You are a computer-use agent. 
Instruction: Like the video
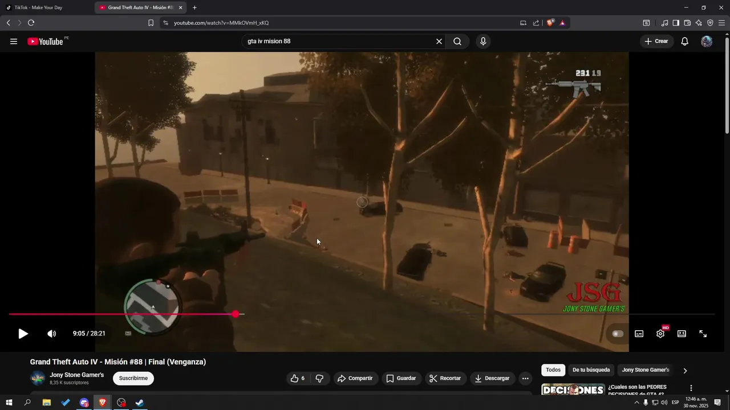(x=298, y=378)
